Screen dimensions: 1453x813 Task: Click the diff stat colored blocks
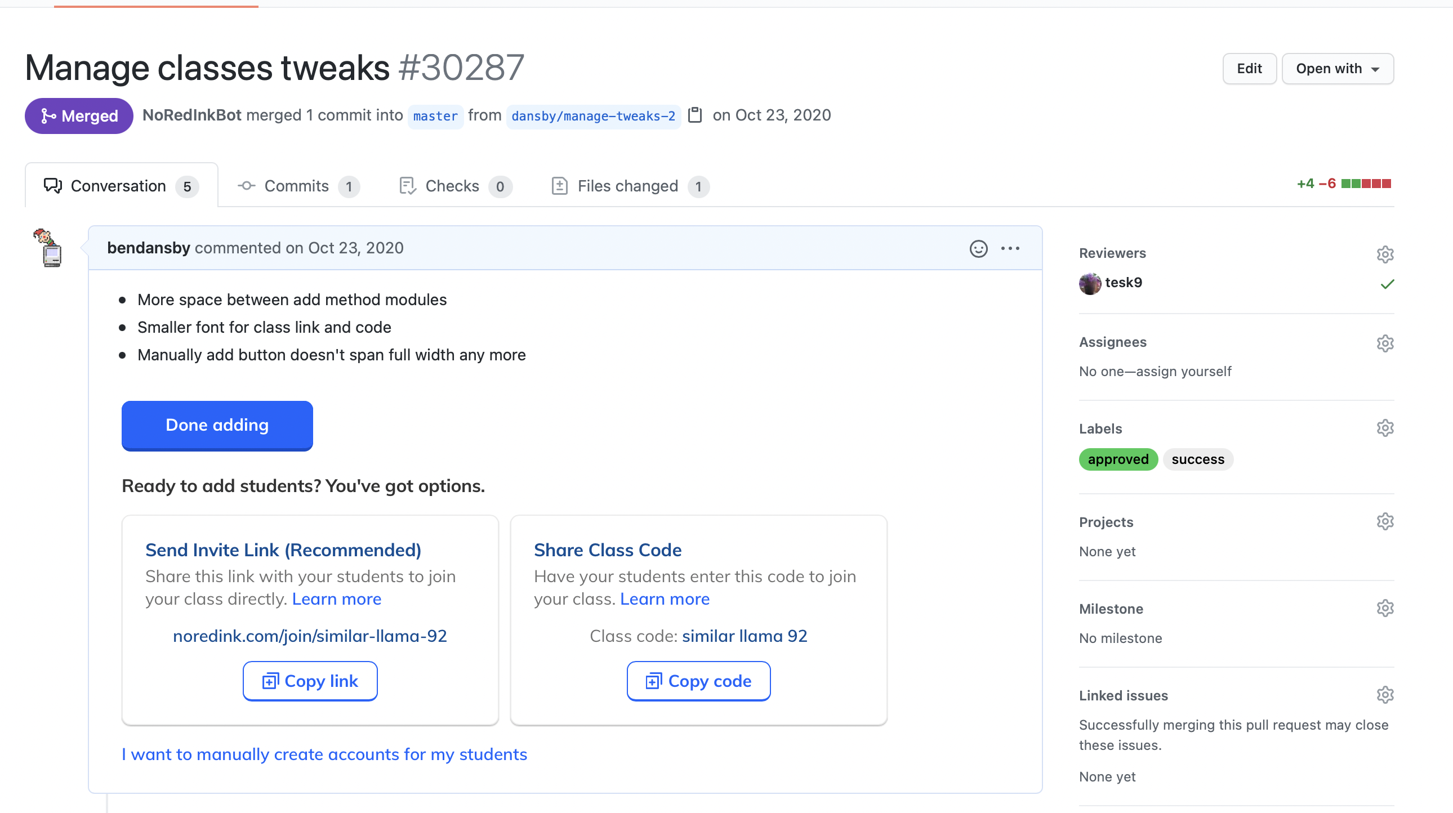(1366, 184)
